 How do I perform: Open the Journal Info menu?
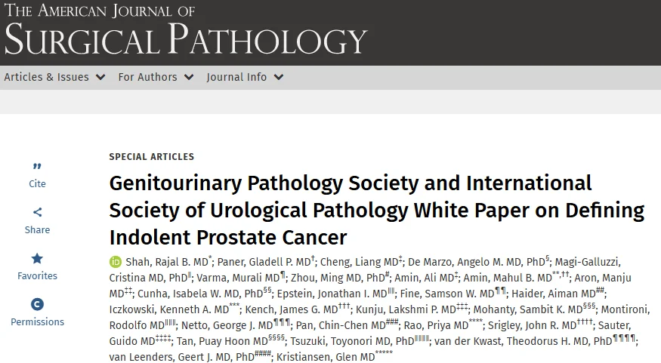tap(236, 77)
